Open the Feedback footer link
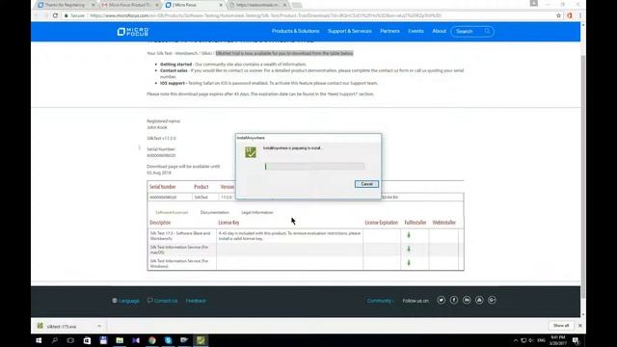617x347 pixels. [196, 301]
